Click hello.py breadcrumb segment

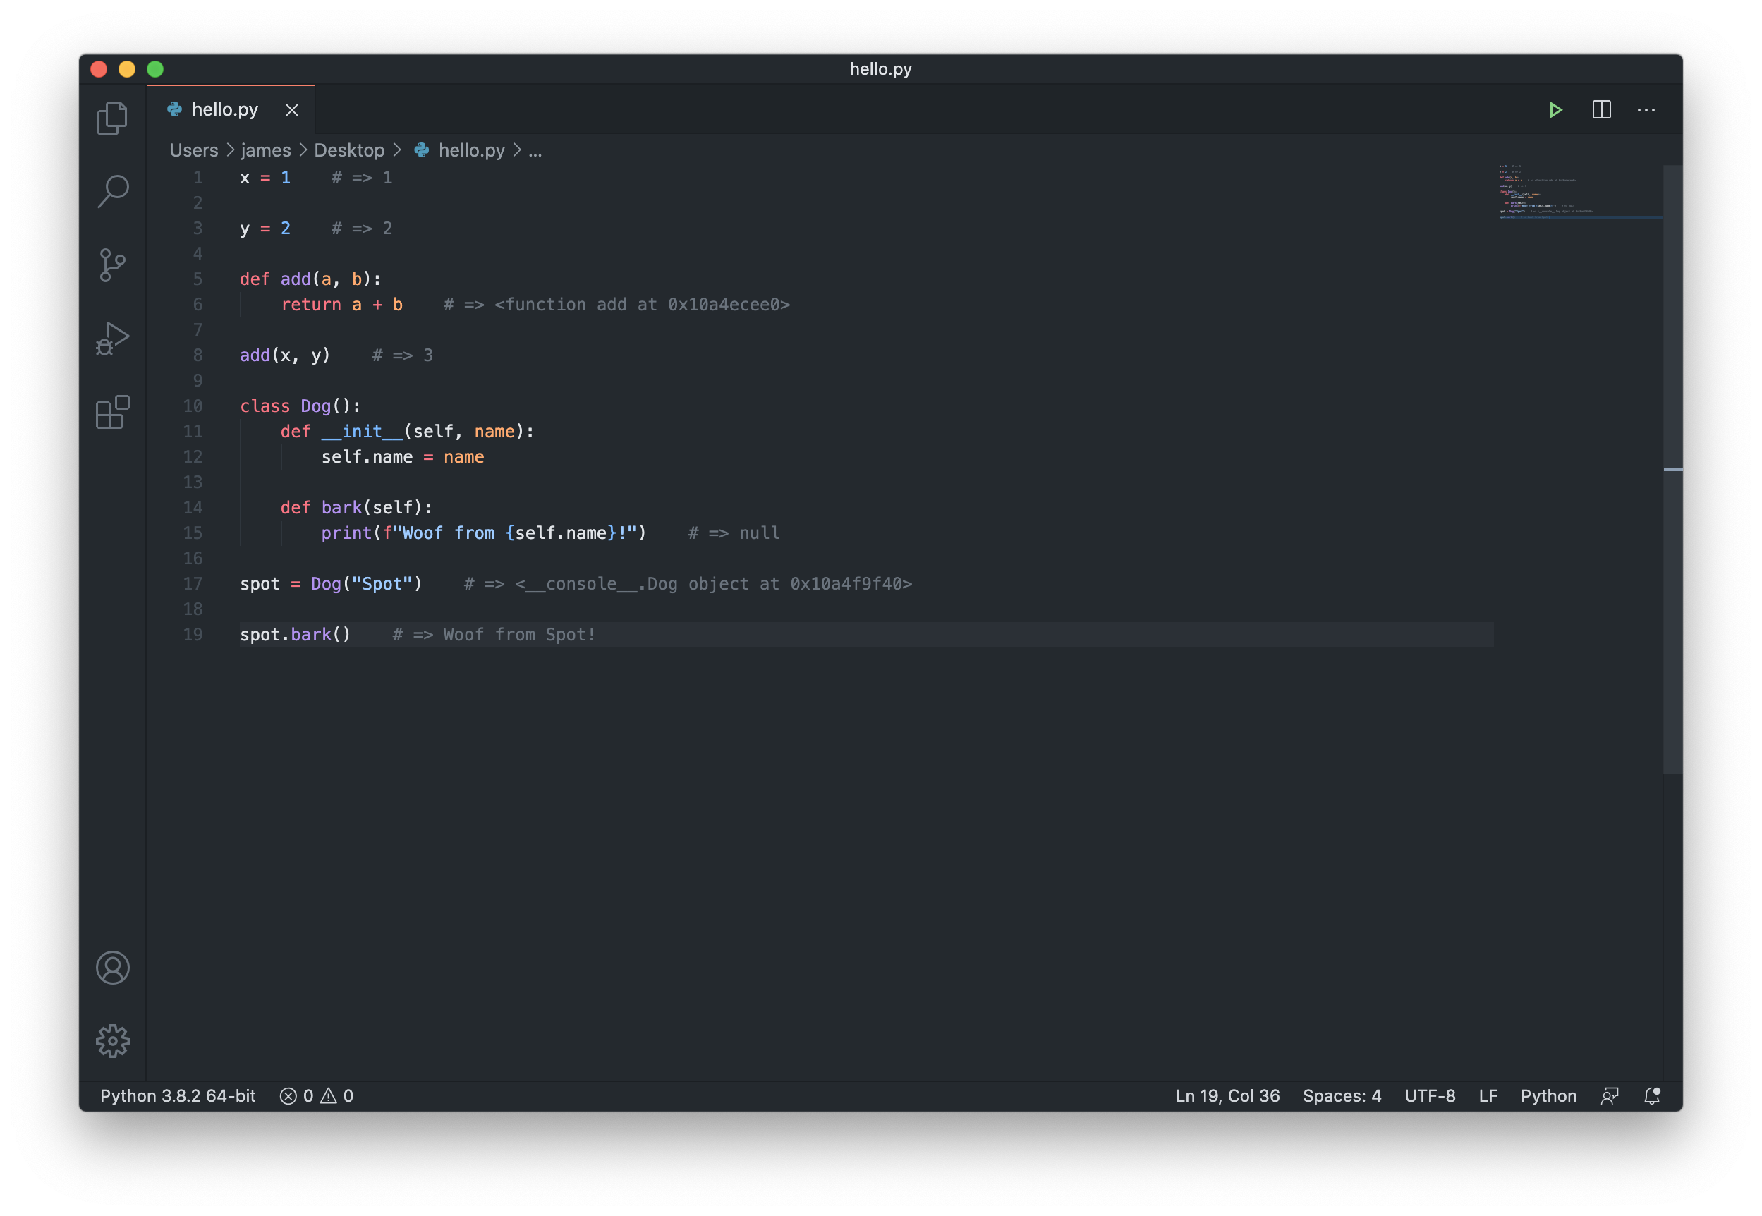pos(472,150)
